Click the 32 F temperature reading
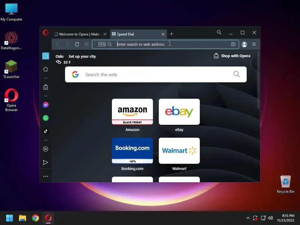 point(67,62)
